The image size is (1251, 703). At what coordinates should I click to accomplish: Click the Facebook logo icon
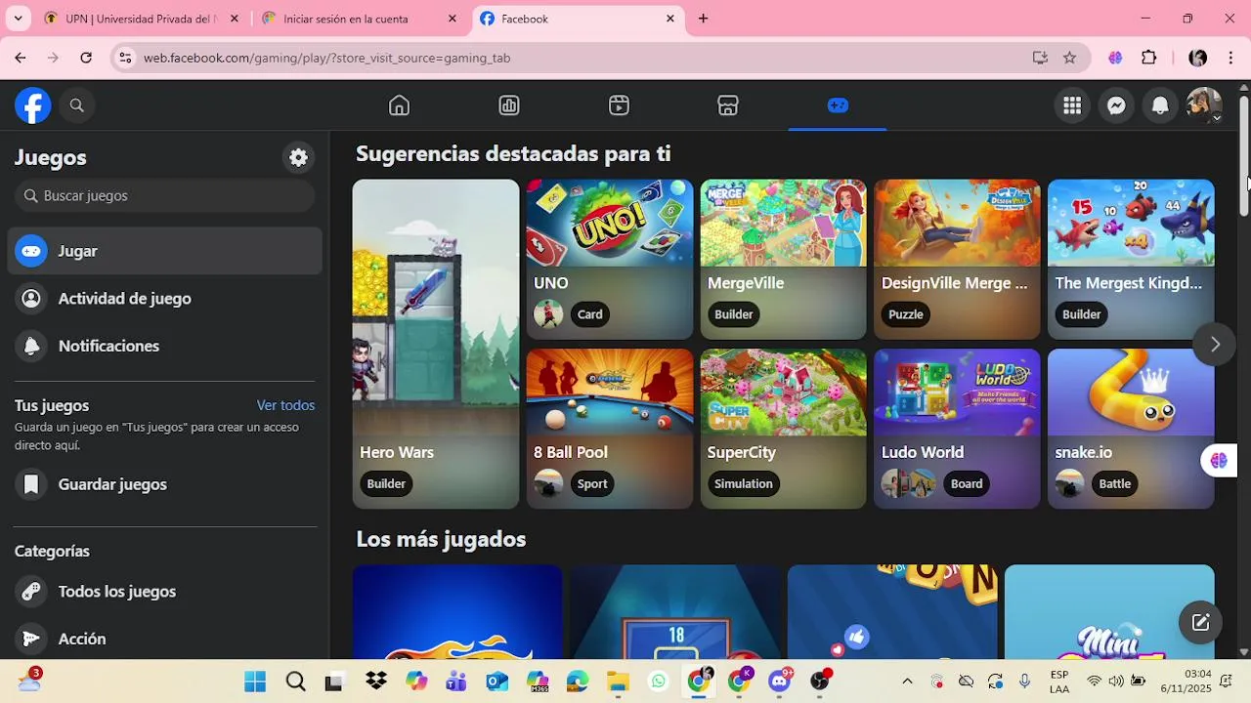click(32, 105)
